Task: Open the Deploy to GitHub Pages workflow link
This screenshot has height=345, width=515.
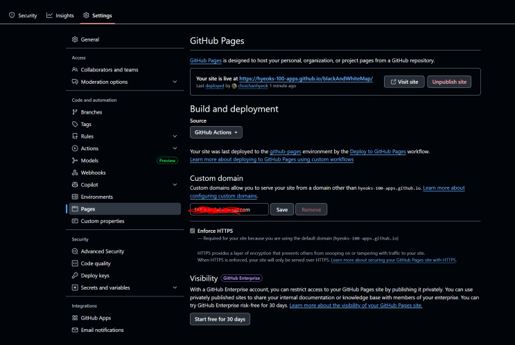Action: 378,152
